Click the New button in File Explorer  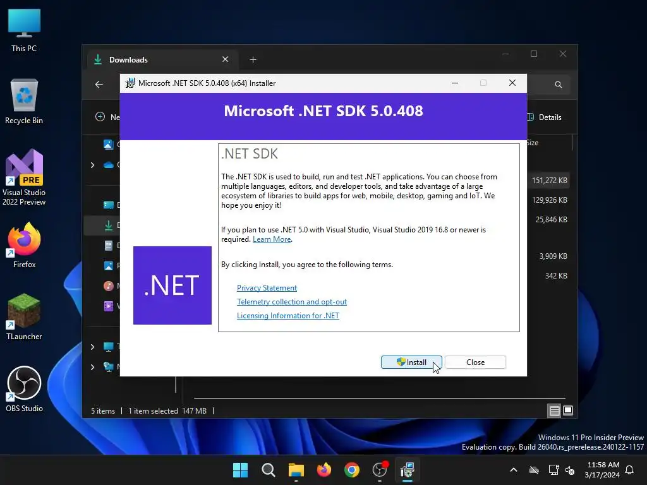107,117
